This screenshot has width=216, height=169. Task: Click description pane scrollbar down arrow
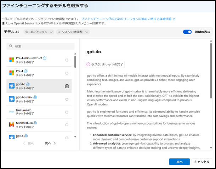pyautogui.click(x=211, y=148)
